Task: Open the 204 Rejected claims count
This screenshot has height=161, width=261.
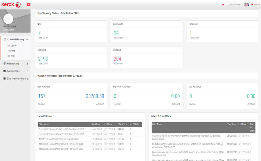Action: pyautogui.click(x=117, y=59)
